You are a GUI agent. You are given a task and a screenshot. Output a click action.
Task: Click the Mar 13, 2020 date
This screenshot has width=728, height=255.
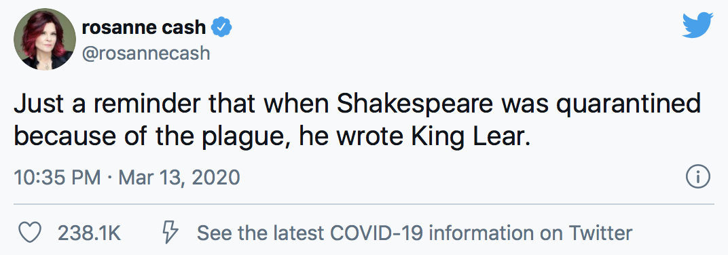179,178
